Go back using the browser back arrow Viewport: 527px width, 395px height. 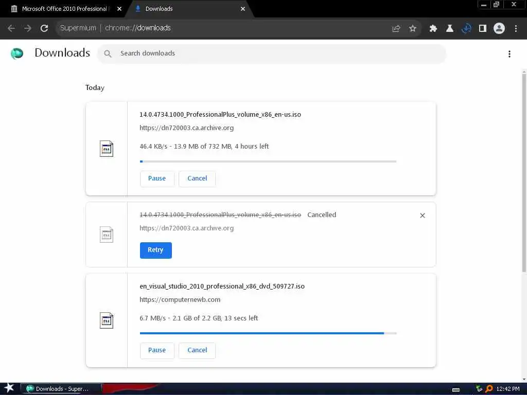pos(11,28)
